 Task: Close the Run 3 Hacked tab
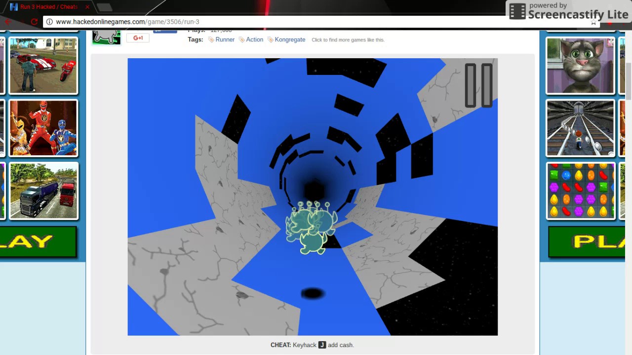87,7
